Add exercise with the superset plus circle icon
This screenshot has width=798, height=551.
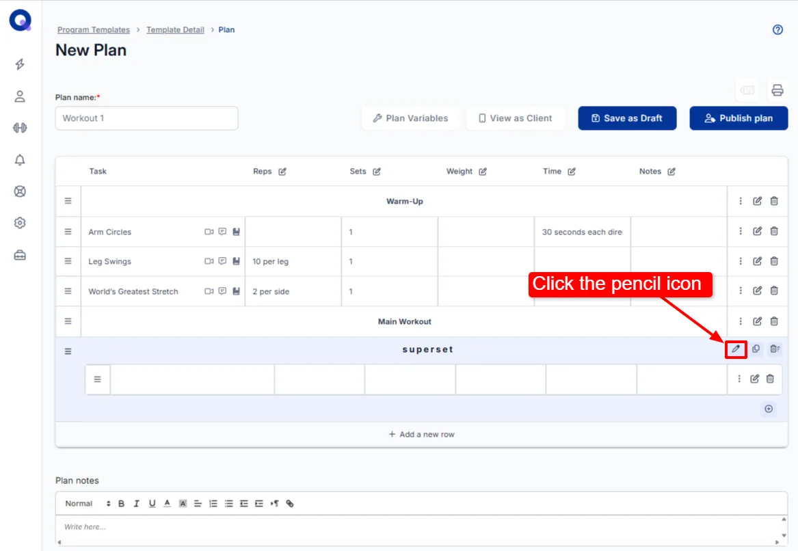point(769,409)
